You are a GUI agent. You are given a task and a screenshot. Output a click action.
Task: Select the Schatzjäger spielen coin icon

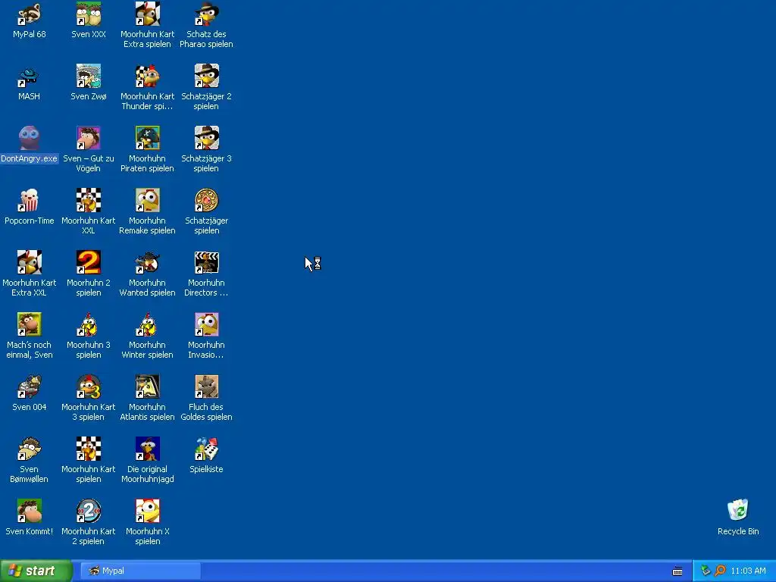click(x=206, y=200)
